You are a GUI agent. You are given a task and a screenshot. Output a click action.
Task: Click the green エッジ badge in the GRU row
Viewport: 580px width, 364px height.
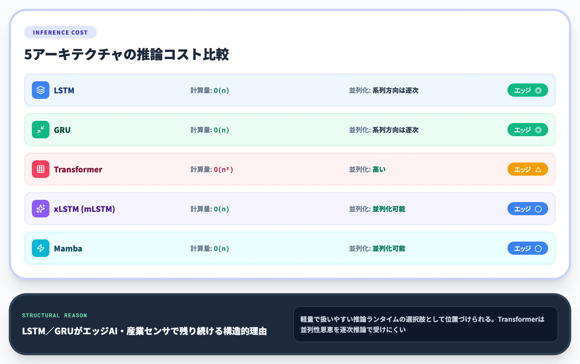(x=528, y=130)
